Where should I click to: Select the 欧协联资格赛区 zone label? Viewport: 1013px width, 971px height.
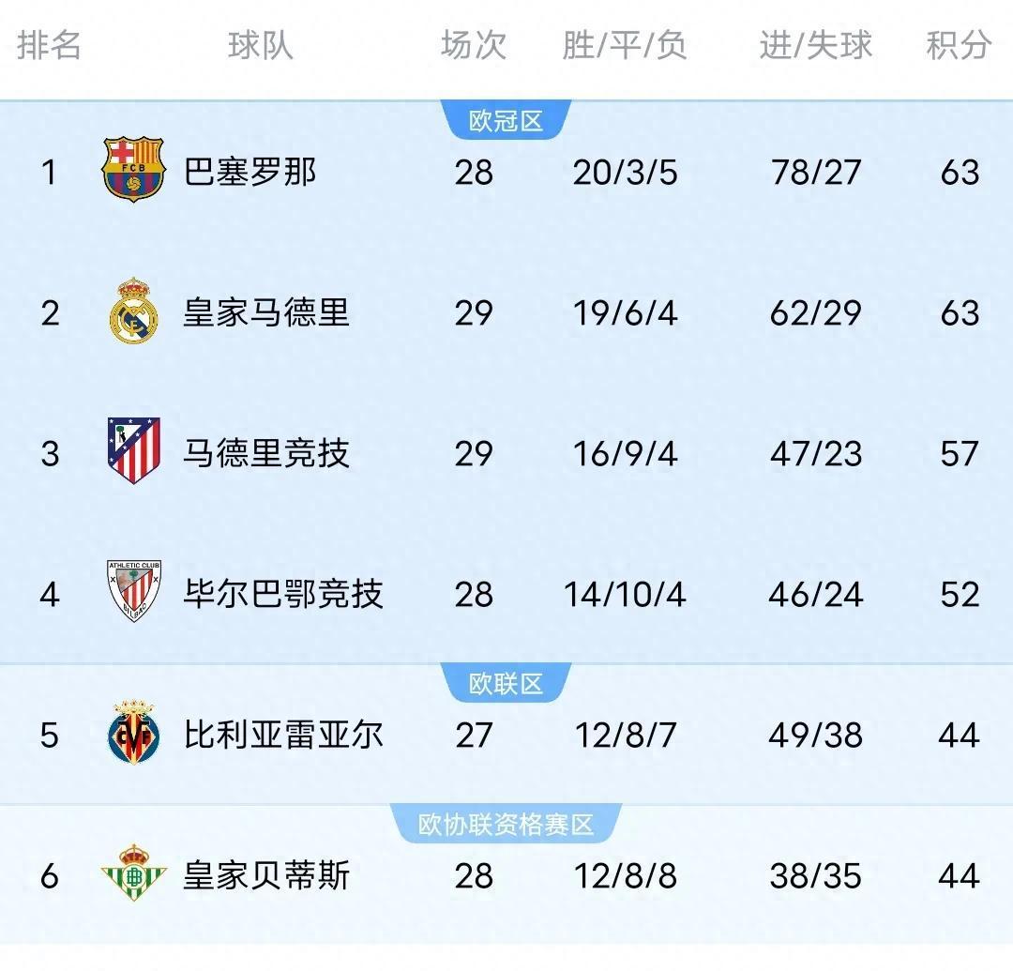pos(506,825)
